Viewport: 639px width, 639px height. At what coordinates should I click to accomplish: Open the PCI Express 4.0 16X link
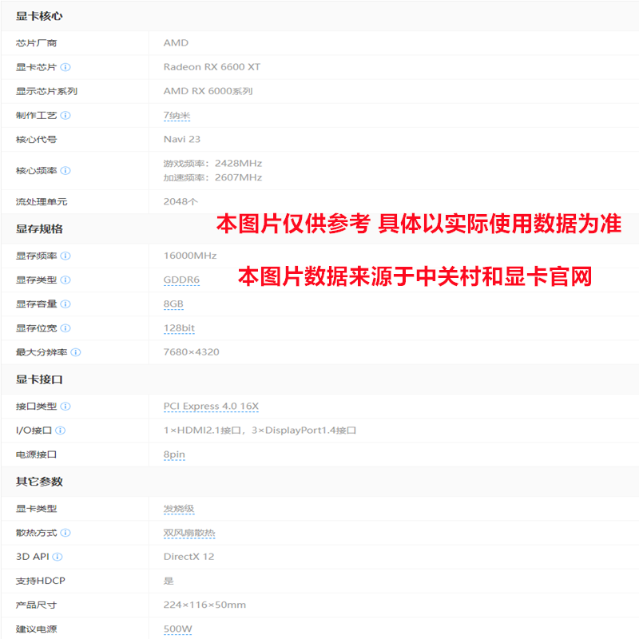click(211, 407)
